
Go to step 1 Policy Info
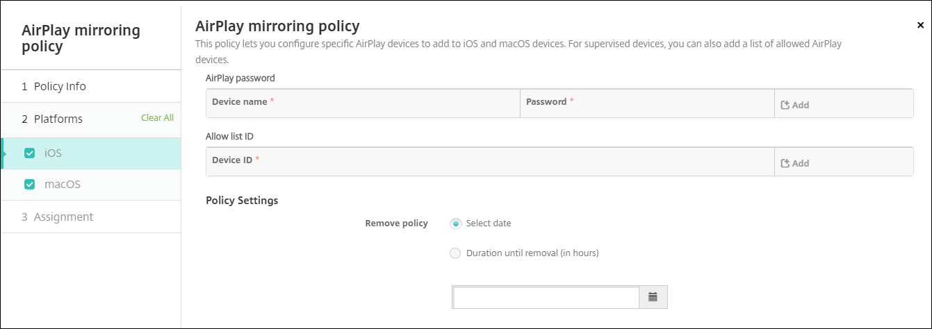tap(54, 87)
